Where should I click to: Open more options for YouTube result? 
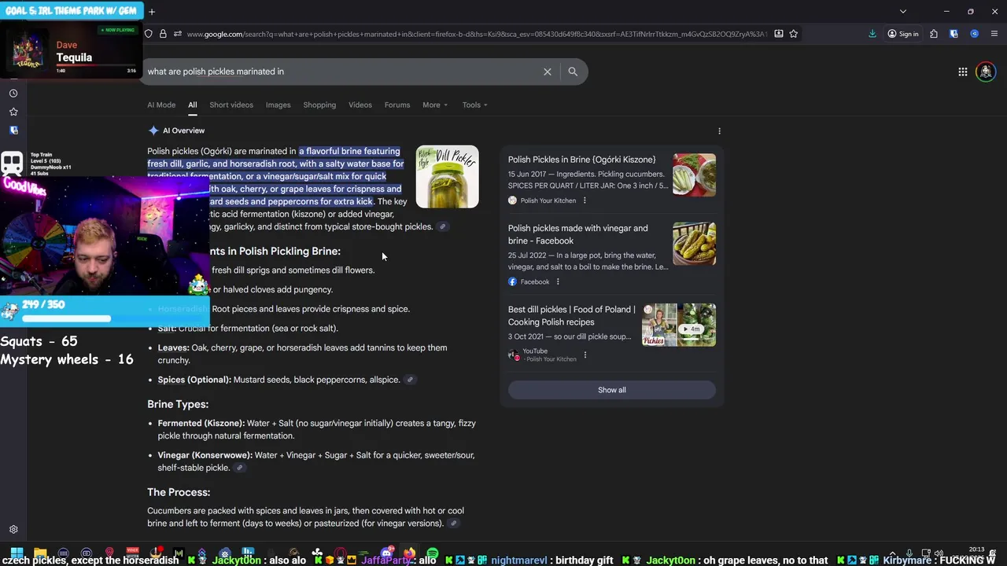pyautogui.click(x=585, y=355)
